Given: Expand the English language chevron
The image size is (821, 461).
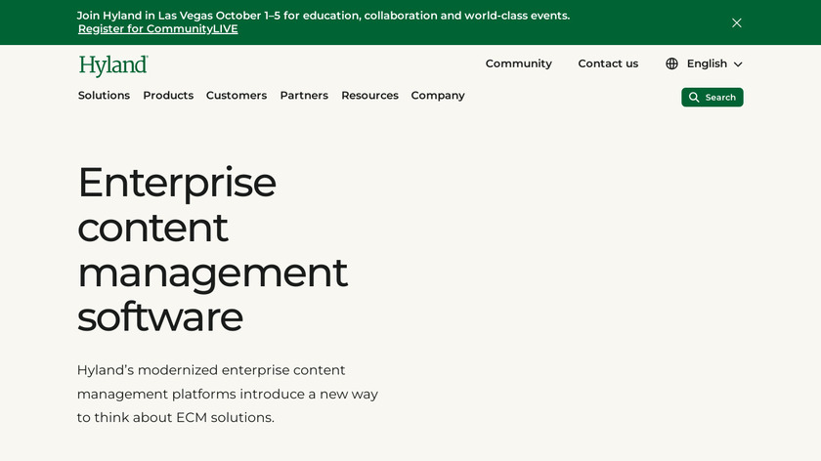Looking at the screenshot, I should coord(738,64).
